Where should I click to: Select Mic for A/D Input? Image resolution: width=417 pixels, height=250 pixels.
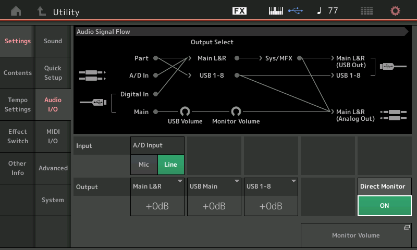pyautogui.click(x=144, y=165)
